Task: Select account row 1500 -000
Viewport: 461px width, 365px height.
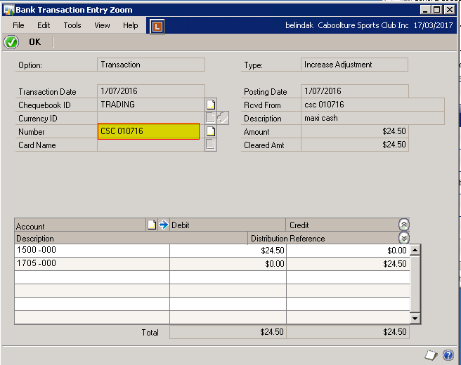Action: click(x=91, y=251)
